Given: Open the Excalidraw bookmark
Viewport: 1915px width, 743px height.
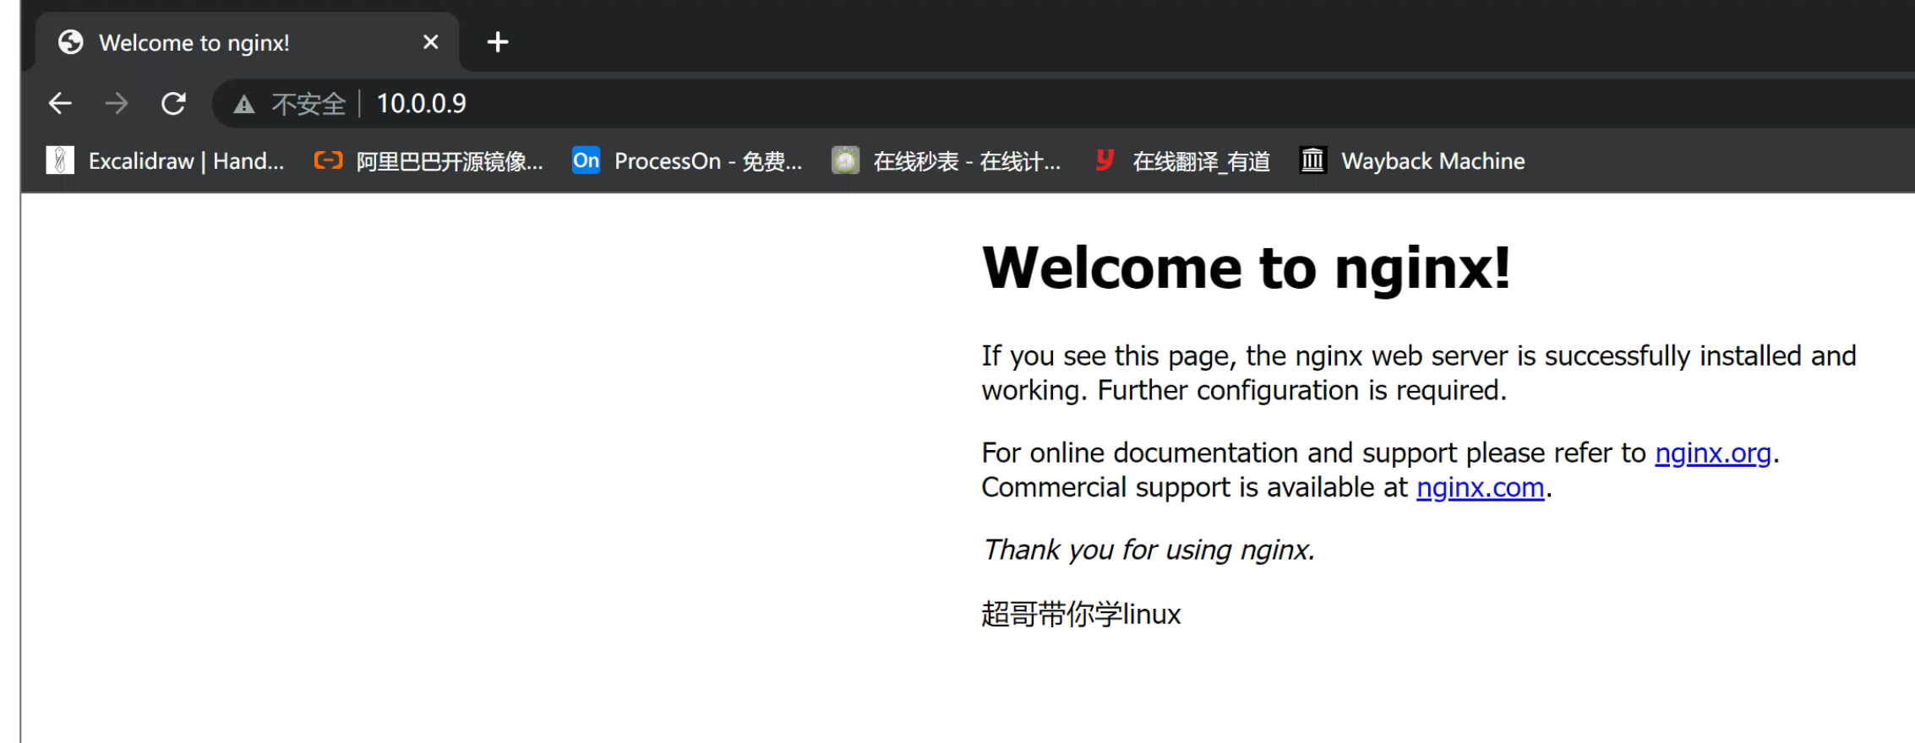Looking at the screenshot, I should pyautogui.click(x=166, y=160).
